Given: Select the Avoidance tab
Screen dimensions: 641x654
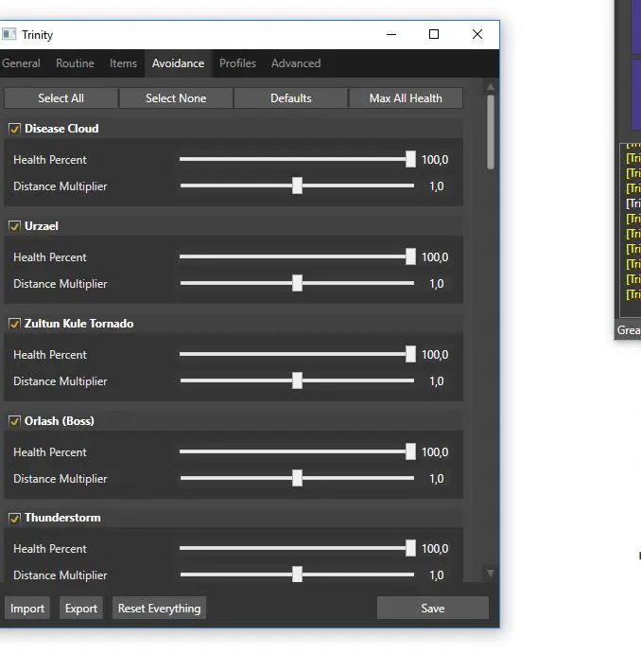Looking at the screenshot, I should [179, 63].
